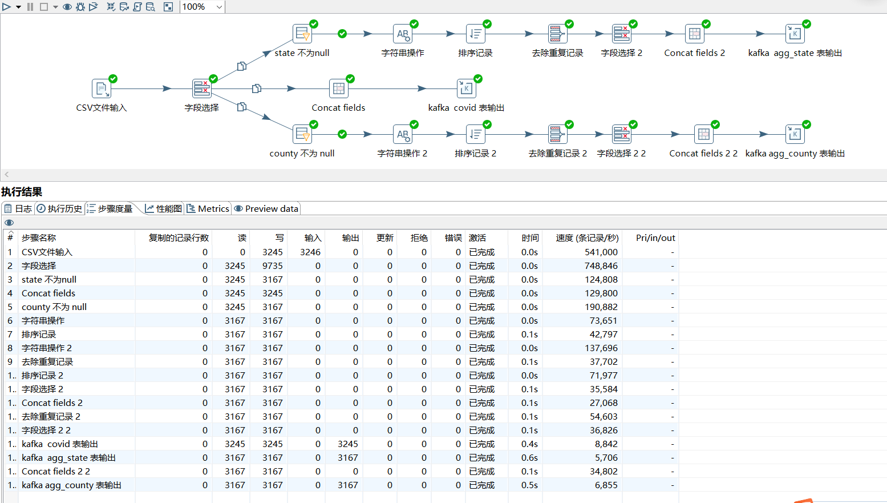The width and height of the screenshot is (887, 503).
Task: Select the kafka agg_county 表输出 metrics row
Action: (x=341, y=485)
